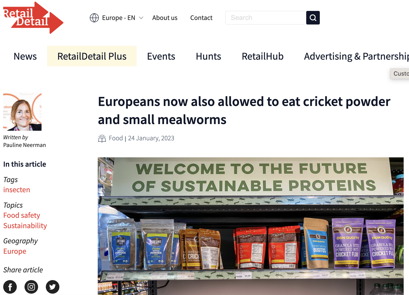
Task: Navigate to RetailHub
Action: click(x=263, y=56)
